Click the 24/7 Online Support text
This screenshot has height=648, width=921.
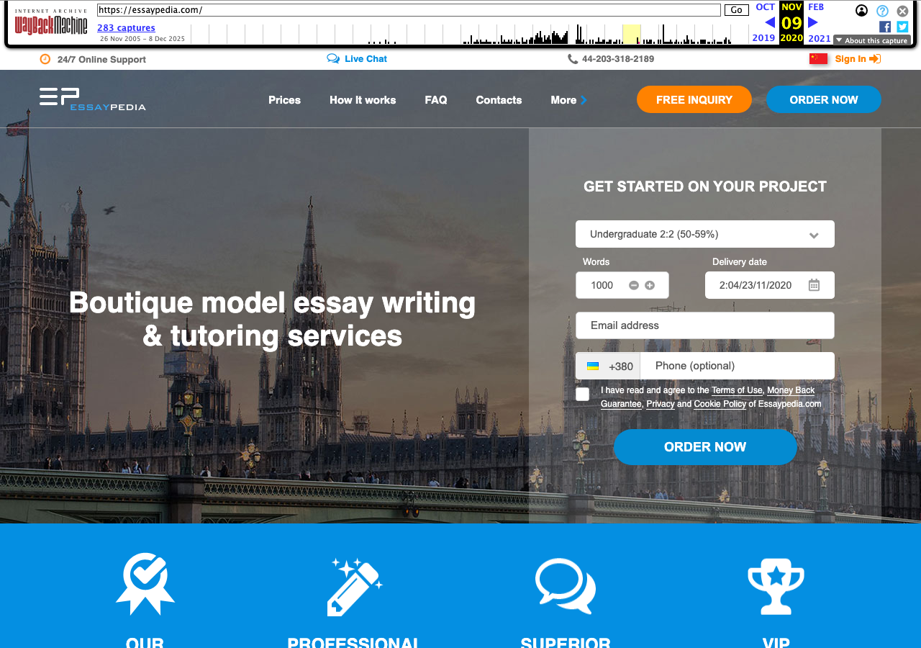click(101, 59)
